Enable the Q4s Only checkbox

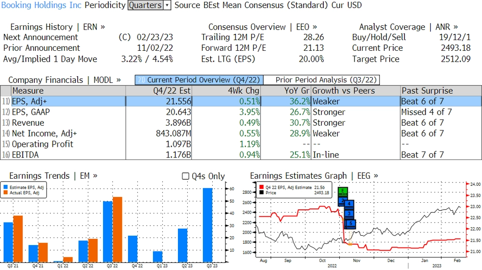185,176
